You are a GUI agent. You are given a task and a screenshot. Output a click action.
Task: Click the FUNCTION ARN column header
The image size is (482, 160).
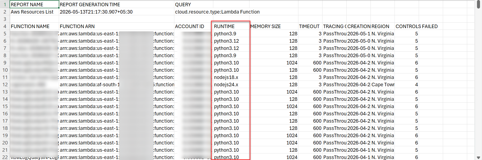[x=117, y=26]
